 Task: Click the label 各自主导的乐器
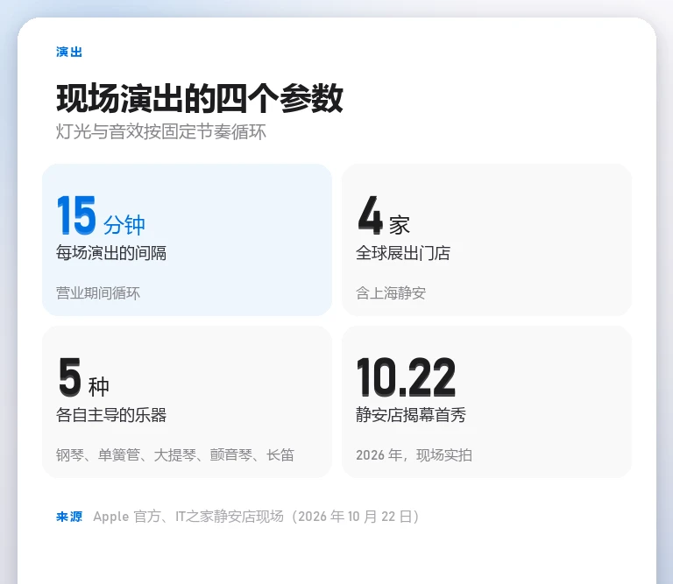[111, 415]
